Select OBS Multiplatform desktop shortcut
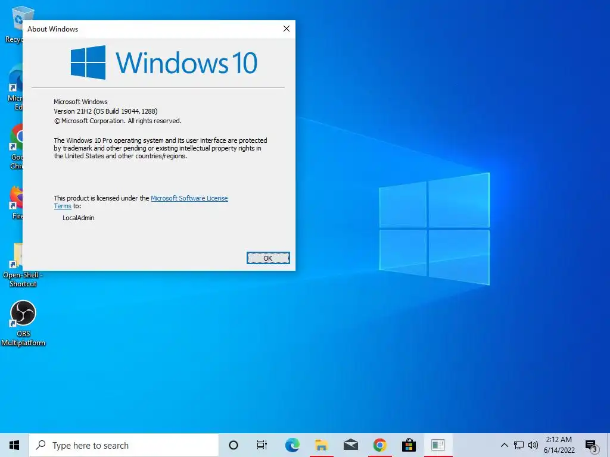 23,323
